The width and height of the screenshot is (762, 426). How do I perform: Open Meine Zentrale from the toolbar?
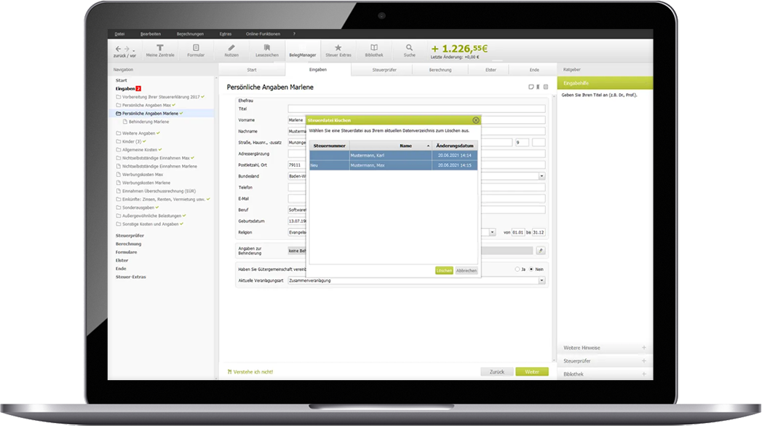click(x=160, y=50)
